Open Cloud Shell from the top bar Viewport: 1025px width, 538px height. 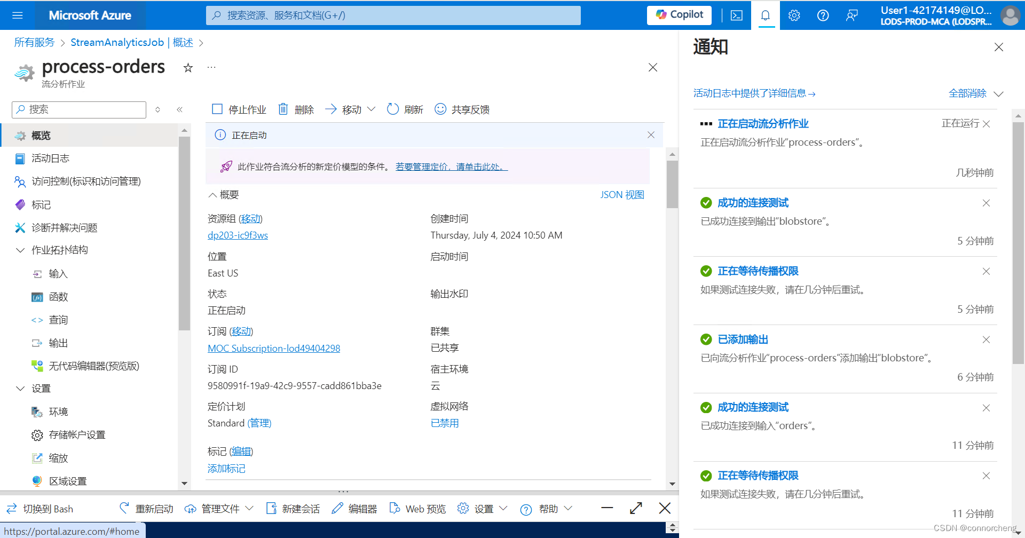click(x=737, y=15)
